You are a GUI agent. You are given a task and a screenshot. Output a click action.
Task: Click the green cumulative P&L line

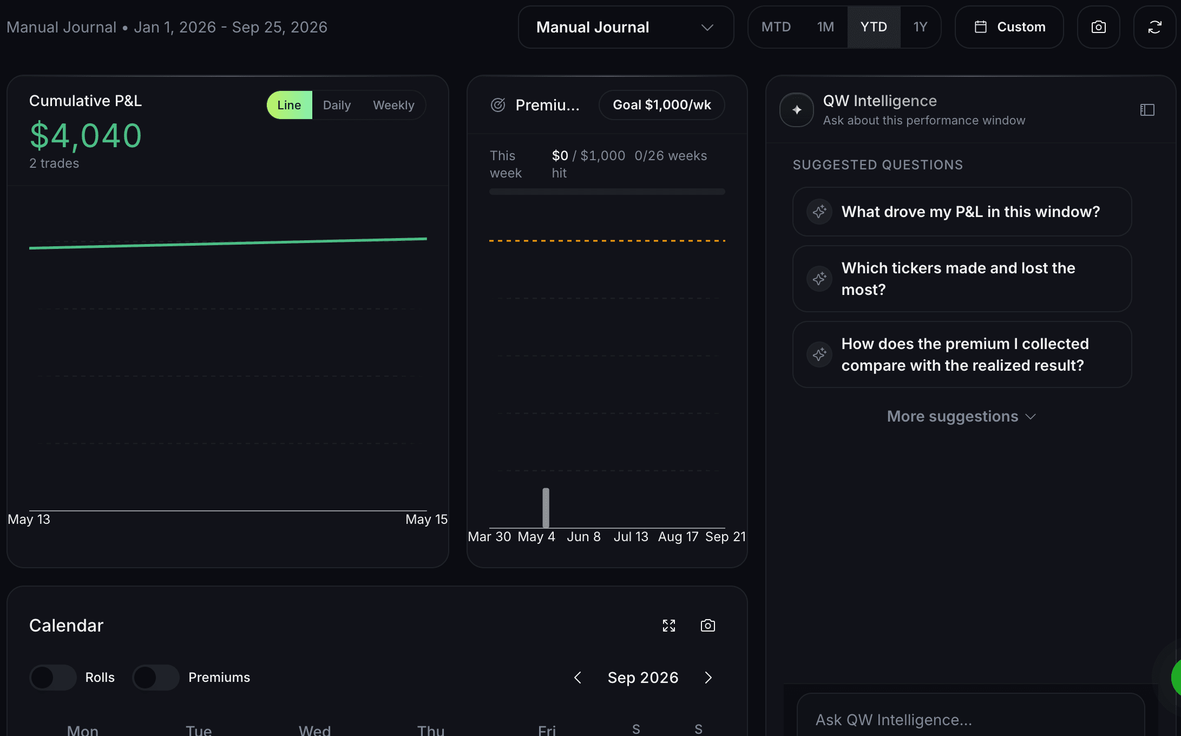click(x=228, y=243)
